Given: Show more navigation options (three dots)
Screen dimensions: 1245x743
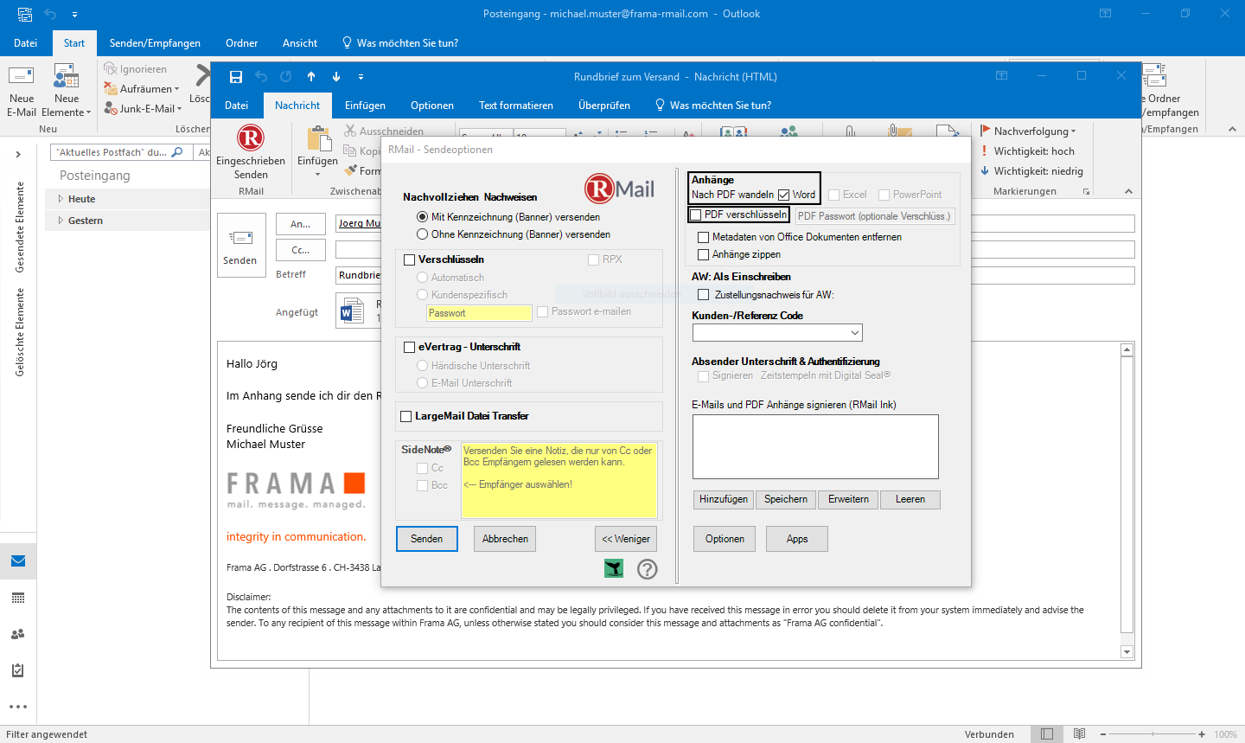Looking at the screenshot, I should (x=18, y=707).
